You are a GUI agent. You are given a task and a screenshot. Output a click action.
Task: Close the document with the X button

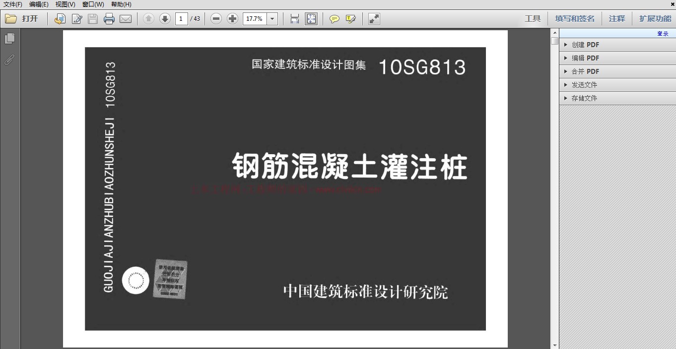tap(672, 4)
